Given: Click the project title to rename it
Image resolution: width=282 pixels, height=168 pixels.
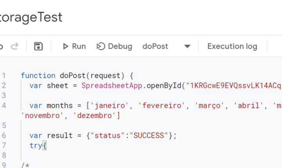Looking at the screenshot, I should pos(31,17).
